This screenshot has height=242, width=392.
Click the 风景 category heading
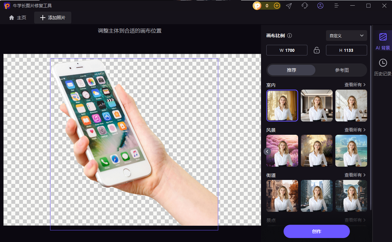coord(271,130)
